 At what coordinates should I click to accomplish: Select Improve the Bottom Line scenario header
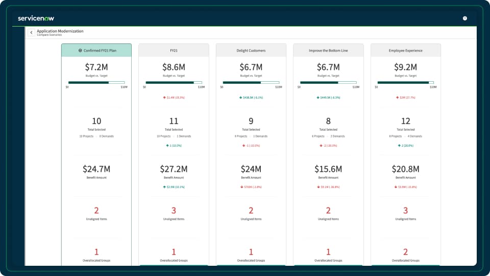tap(328, 51)
